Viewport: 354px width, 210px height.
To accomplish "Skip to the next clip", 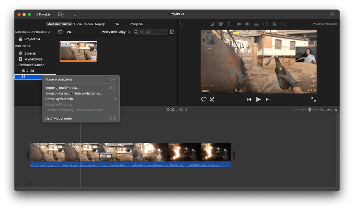I will [268, 99].
